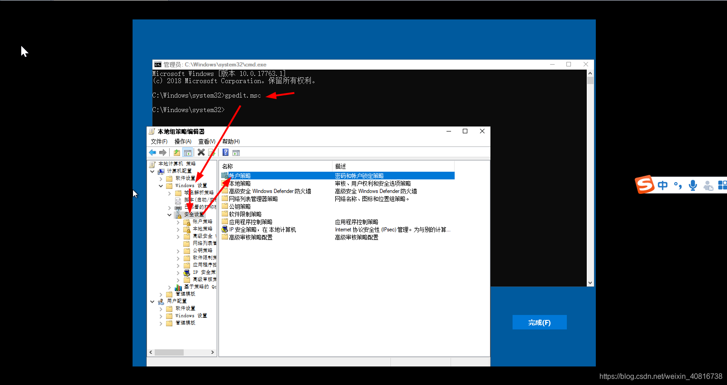Click the printer icon for 已部署的打印机
The image size is (727, 385).
(178, 207)
